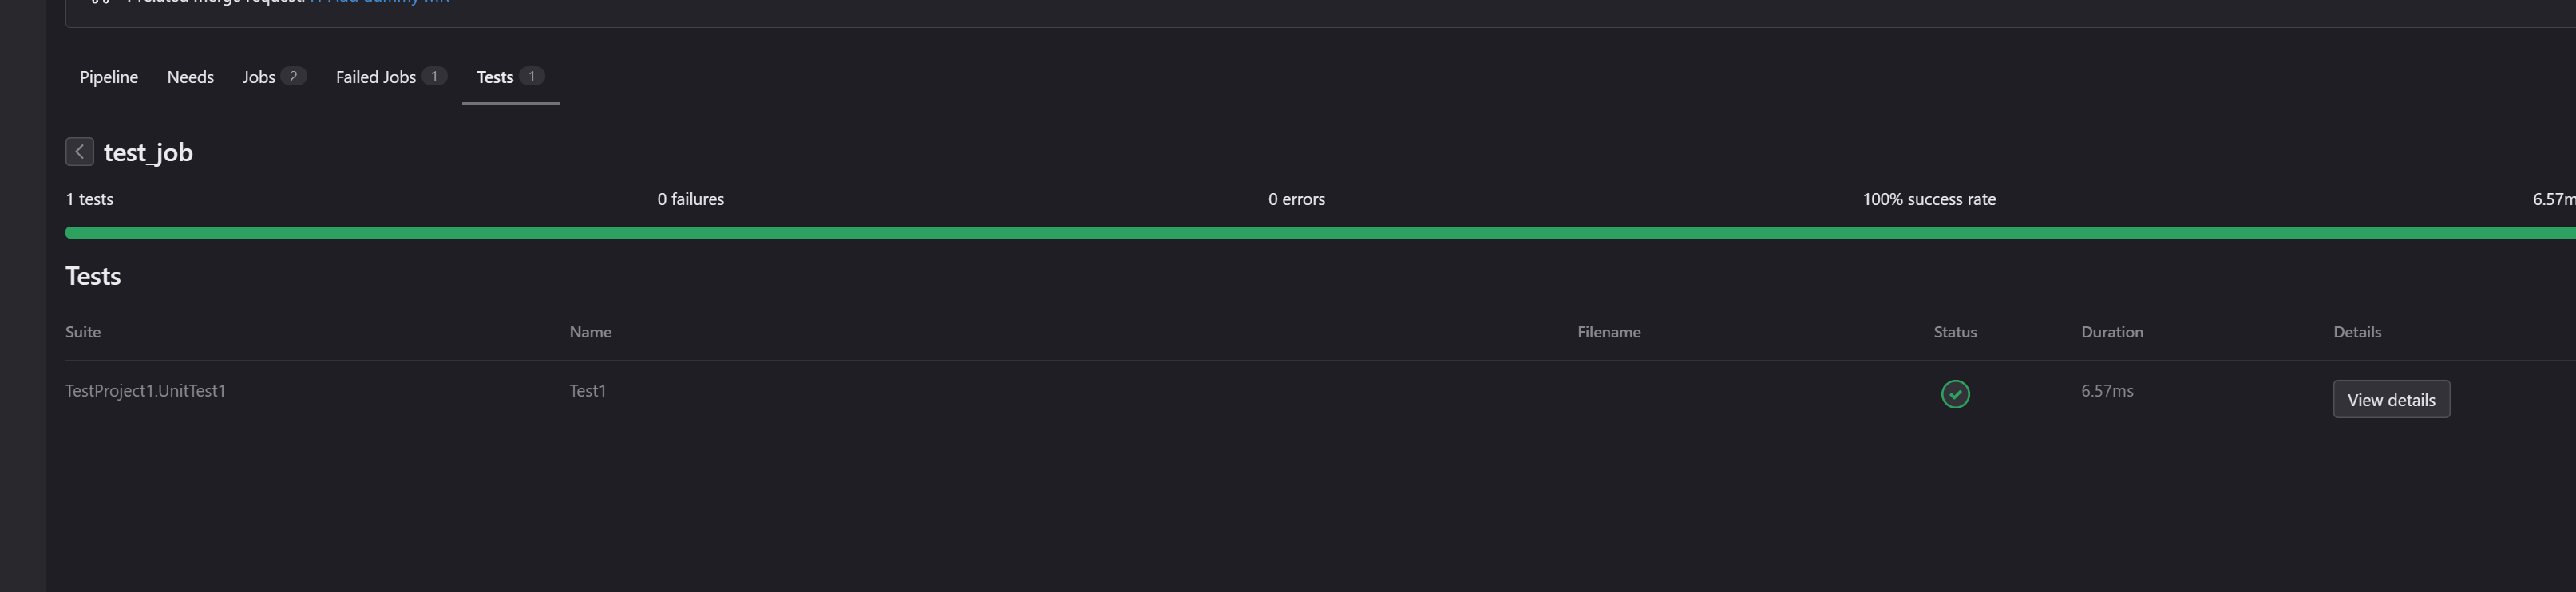This screenshot has width=2576, height=592.
Task: Go back using the chevron beside test_job
Action: pyautogui.click(x=80, y=152)
